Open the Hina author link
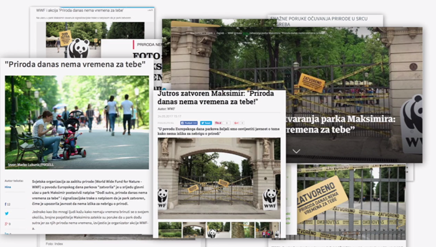This screenshot has height=247, width=436. 7,187
